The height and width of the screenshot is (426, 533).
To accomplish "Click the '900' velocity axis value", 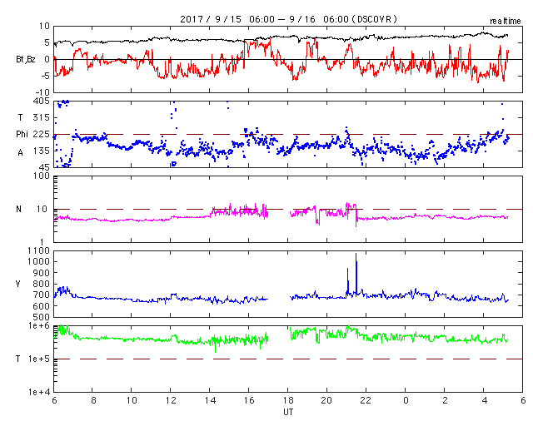I will 42,273.
